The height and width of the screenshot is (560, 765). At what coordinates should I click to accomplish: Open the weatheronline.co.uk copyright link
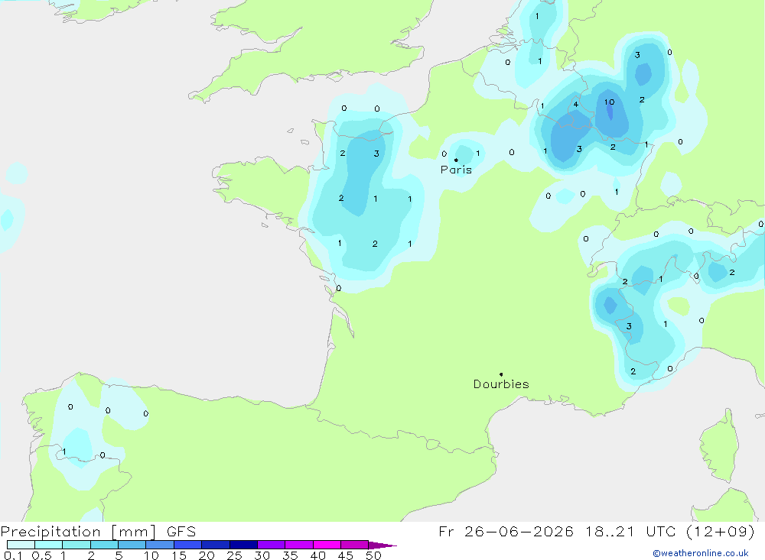701,553
